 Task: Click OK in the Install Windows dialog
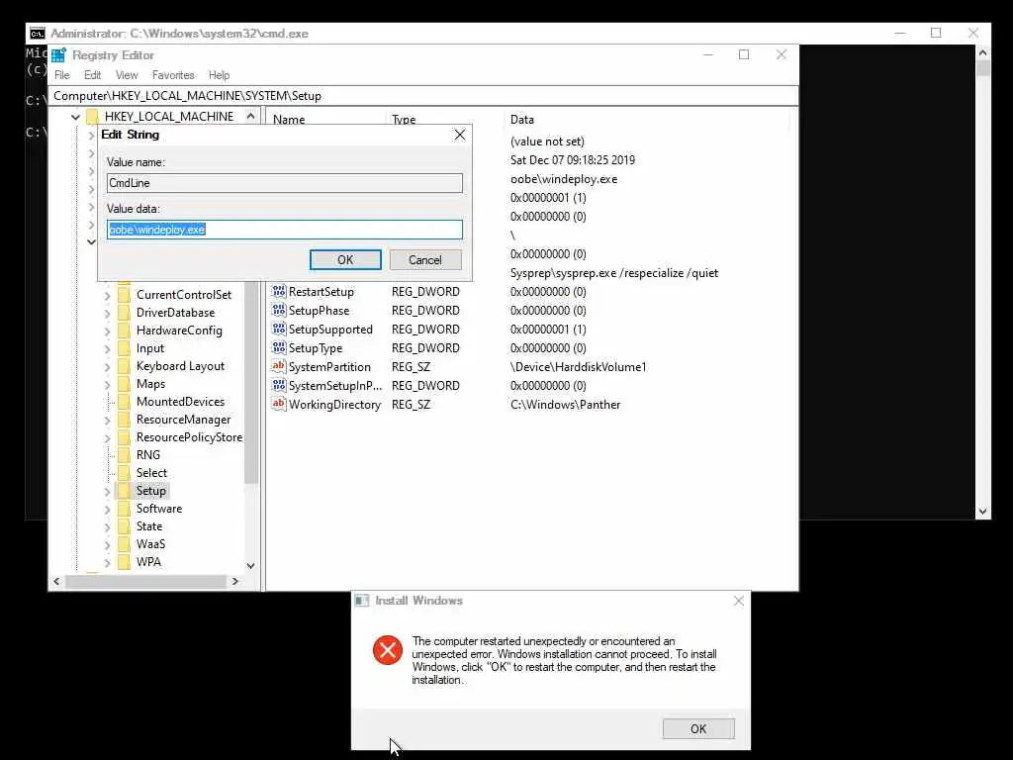pyautogui.click(x=698, y=728)
